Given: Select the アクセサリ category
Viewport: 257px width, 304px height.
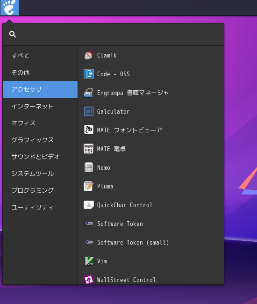Looking at the screenshot, I should [x=40, y=89].
